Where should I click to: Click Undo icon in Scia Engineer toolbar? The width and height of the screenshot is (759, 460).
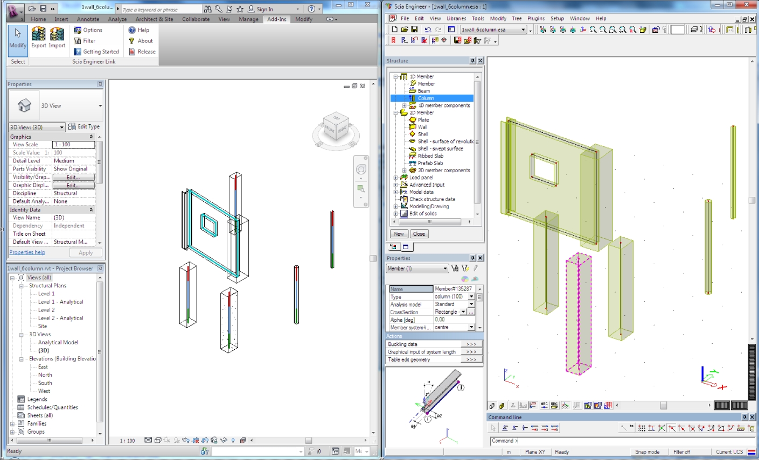(x=428, y=30)
